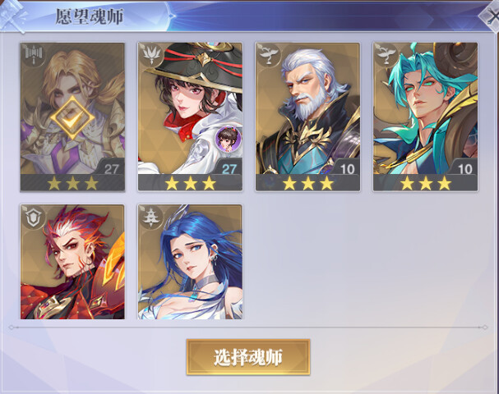Select the blue-haired female hero card

190,262
